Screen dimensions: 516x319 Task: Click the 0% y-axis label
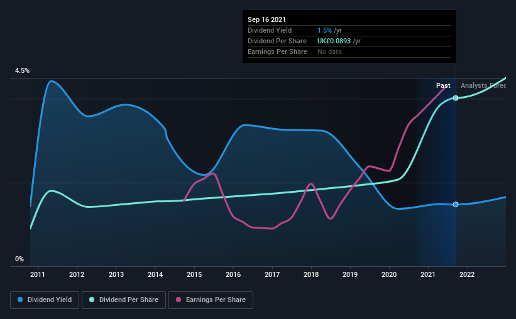[x=19, y=259]
